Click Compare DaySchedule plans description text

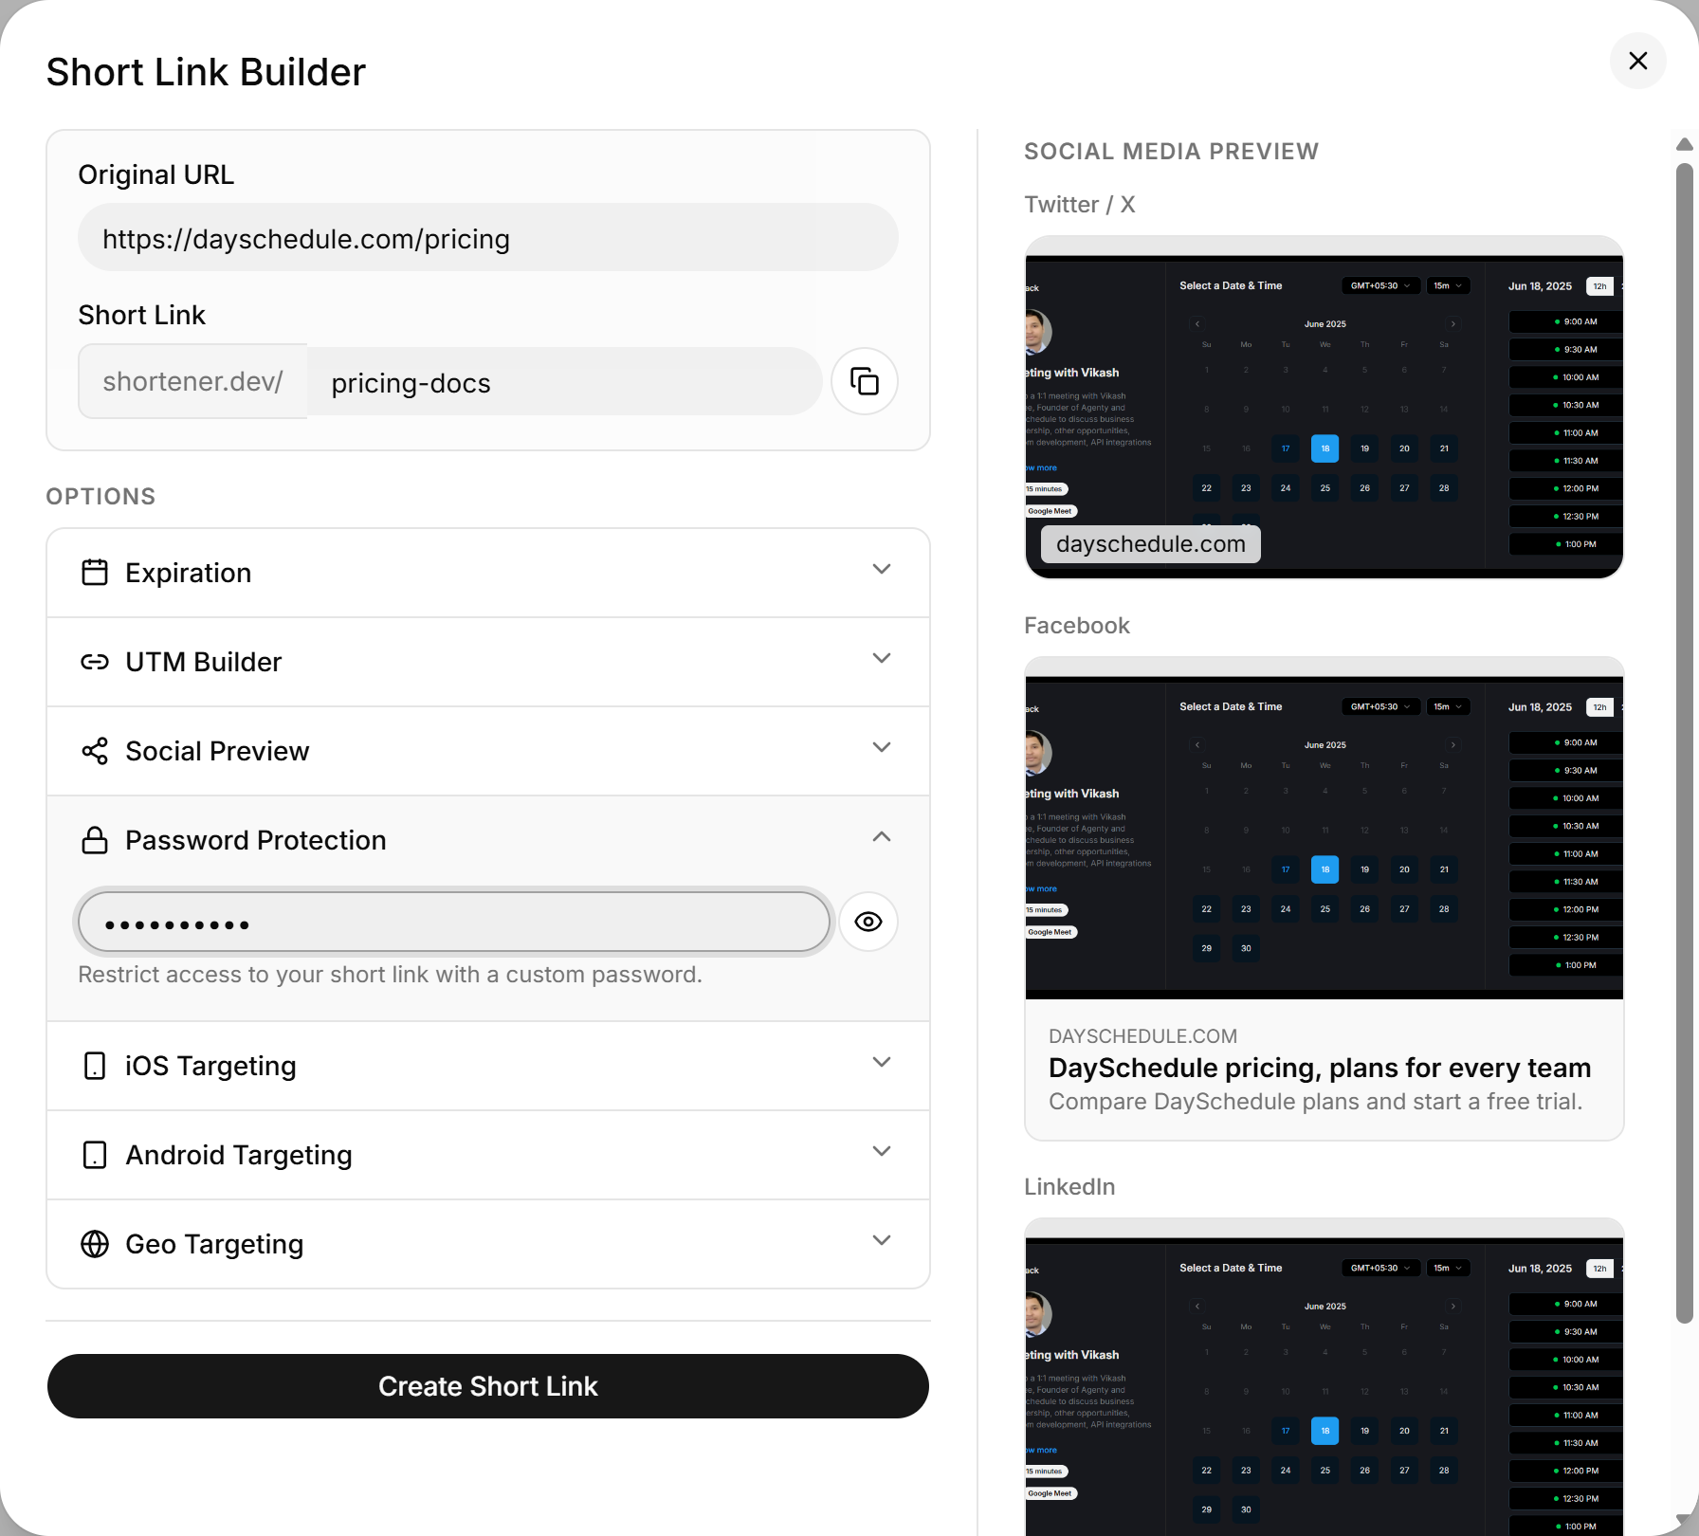(x=1316, y=1102)
